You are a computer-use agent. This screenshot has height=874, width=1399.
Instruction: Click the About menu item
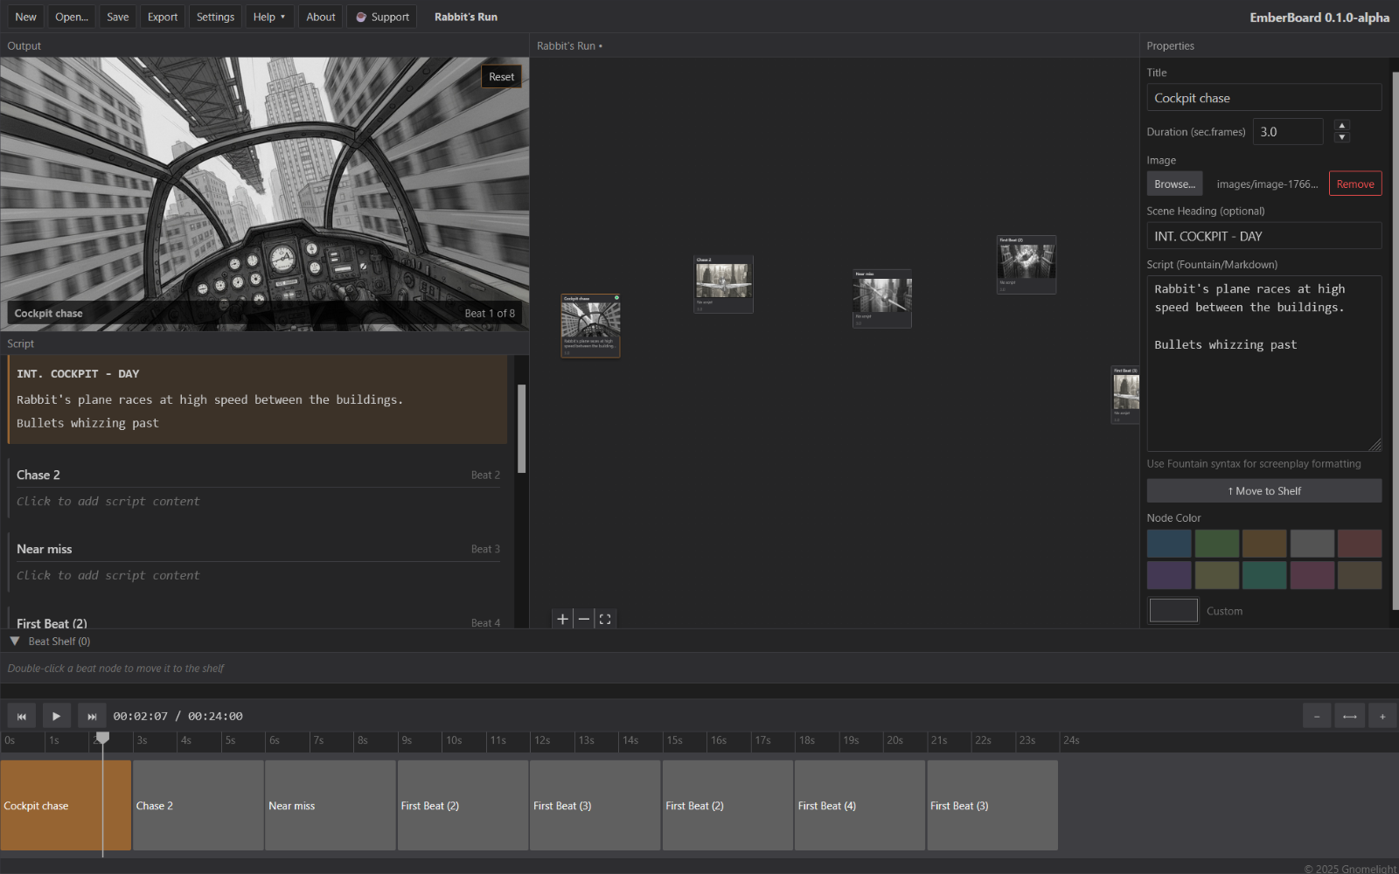tap(320, 16)
